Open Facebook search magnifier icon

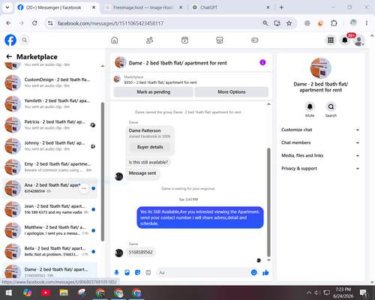[25, 40]
